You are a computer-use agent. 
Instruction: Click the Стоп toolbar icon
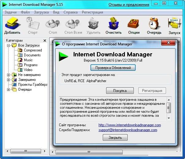point(53,24)
